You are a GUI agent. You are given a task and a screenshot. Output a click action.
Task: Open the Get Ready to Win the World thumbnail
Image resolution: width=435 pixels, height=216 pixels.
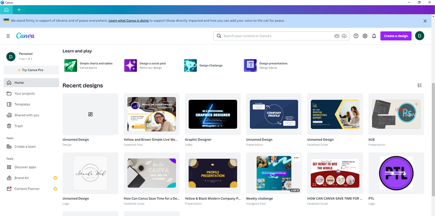tap(335, 173)
